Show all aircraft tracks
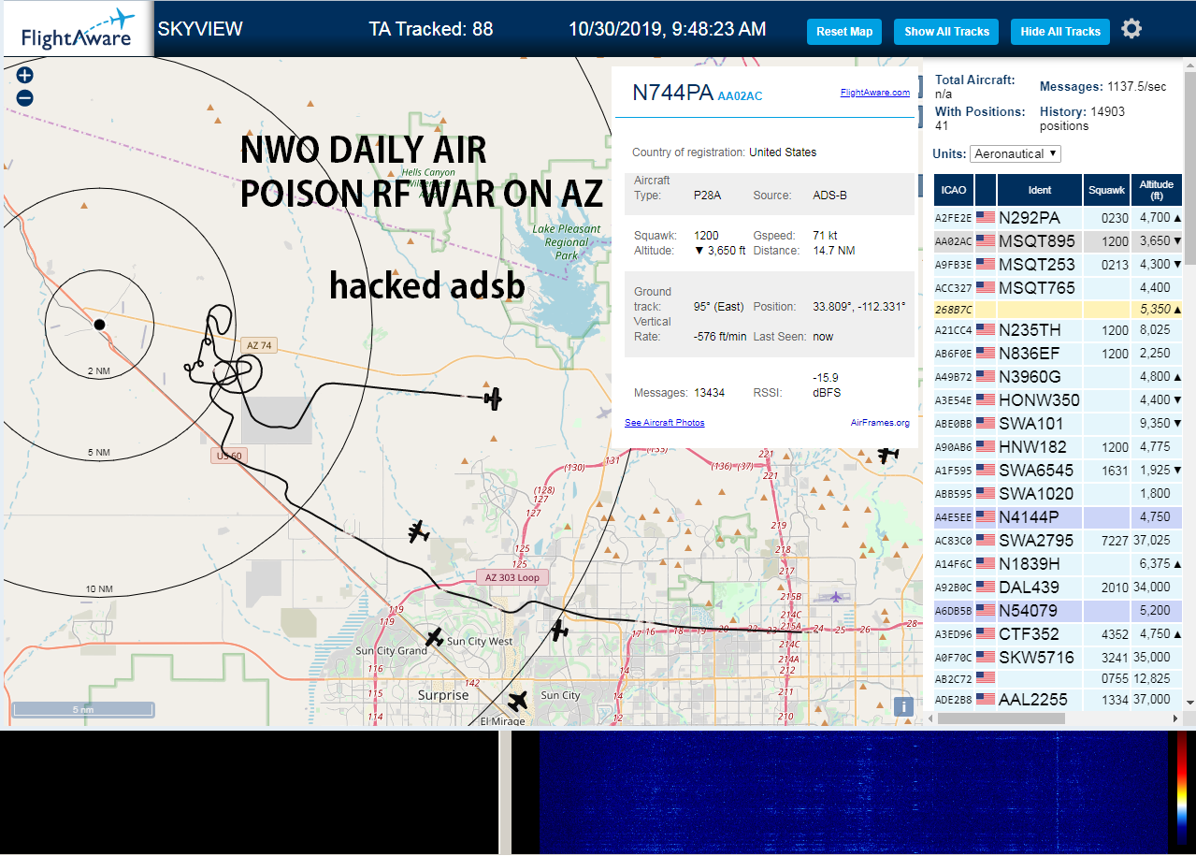 coord(946,32)
